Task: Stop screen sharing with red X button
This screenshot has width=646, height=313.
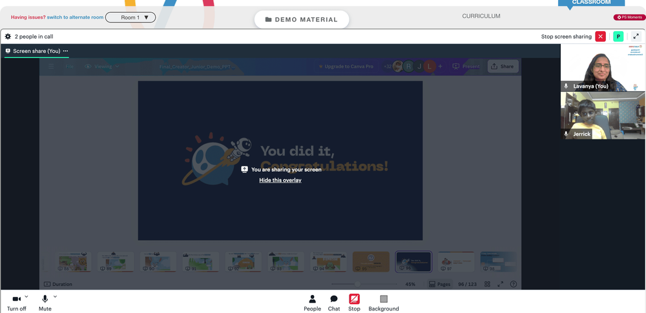Action: click(x=600, y=37)
